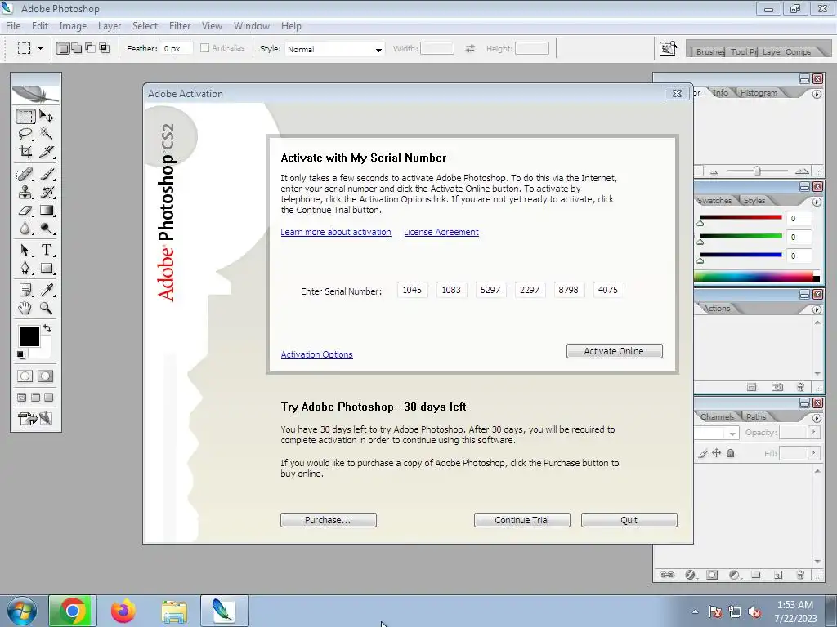The image size is (837, 627).
Task: Open the Opacity slider arrow
Action: click(813, 432)
